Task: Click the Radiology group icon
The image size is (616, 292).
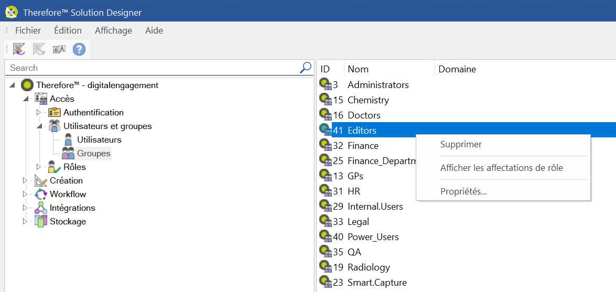Action: 325,267
